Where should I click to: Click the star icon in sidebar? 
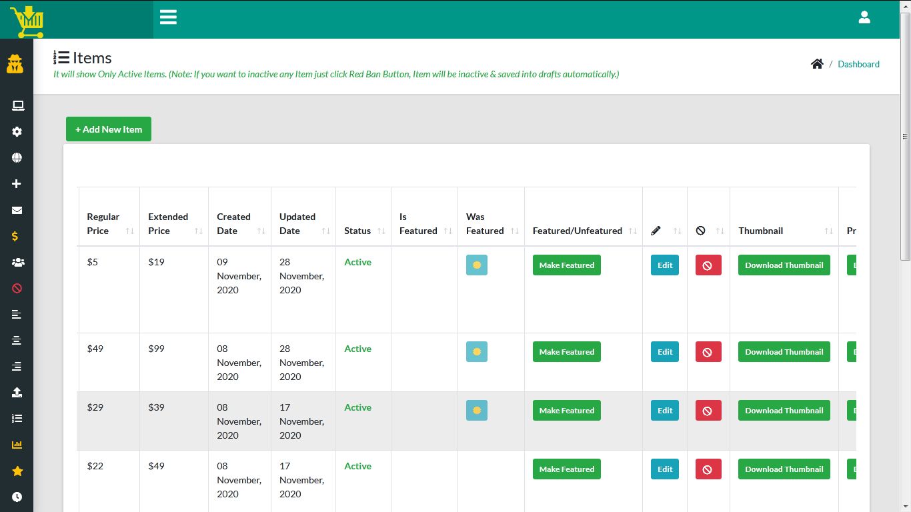point(17,471)
